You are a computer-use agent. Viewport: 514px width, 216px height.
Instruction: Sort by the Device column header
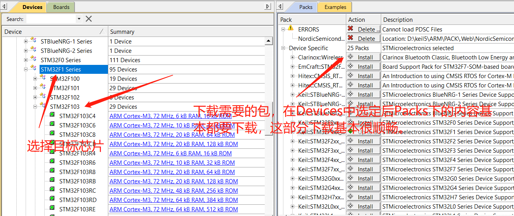(x=55, y=31)
